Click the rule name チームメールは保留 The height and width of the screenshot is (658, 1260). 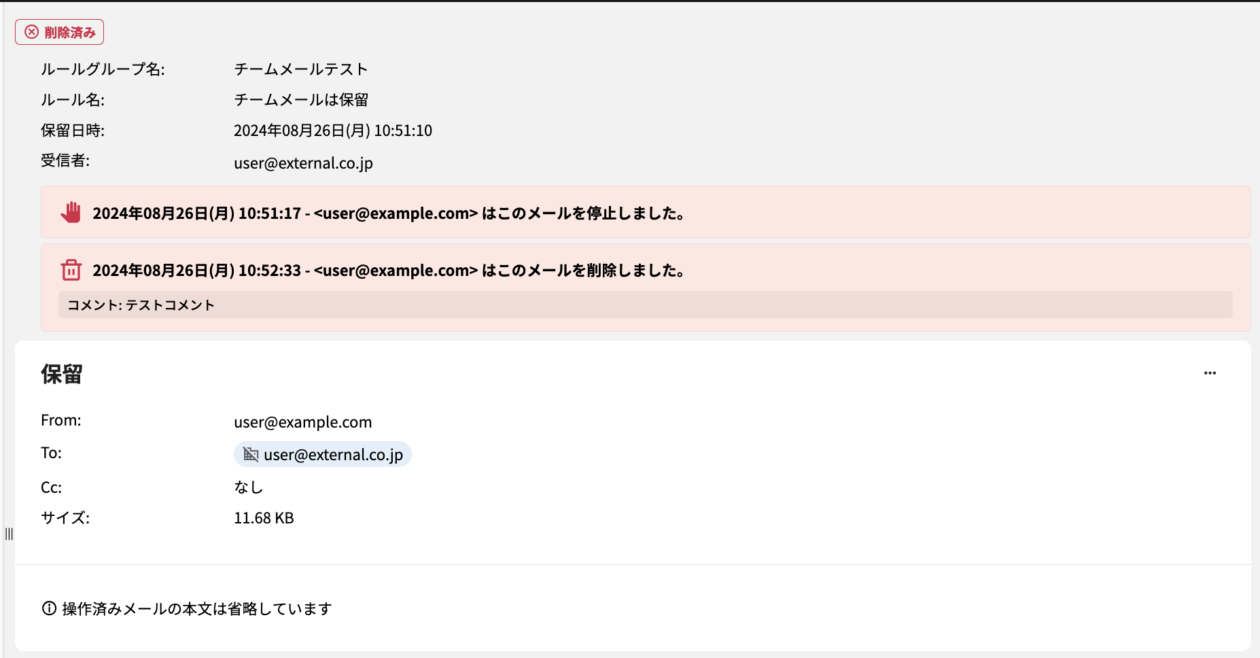300,100
